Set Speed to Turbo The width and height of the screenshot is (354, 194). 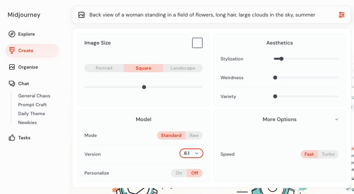coord(328,154)
